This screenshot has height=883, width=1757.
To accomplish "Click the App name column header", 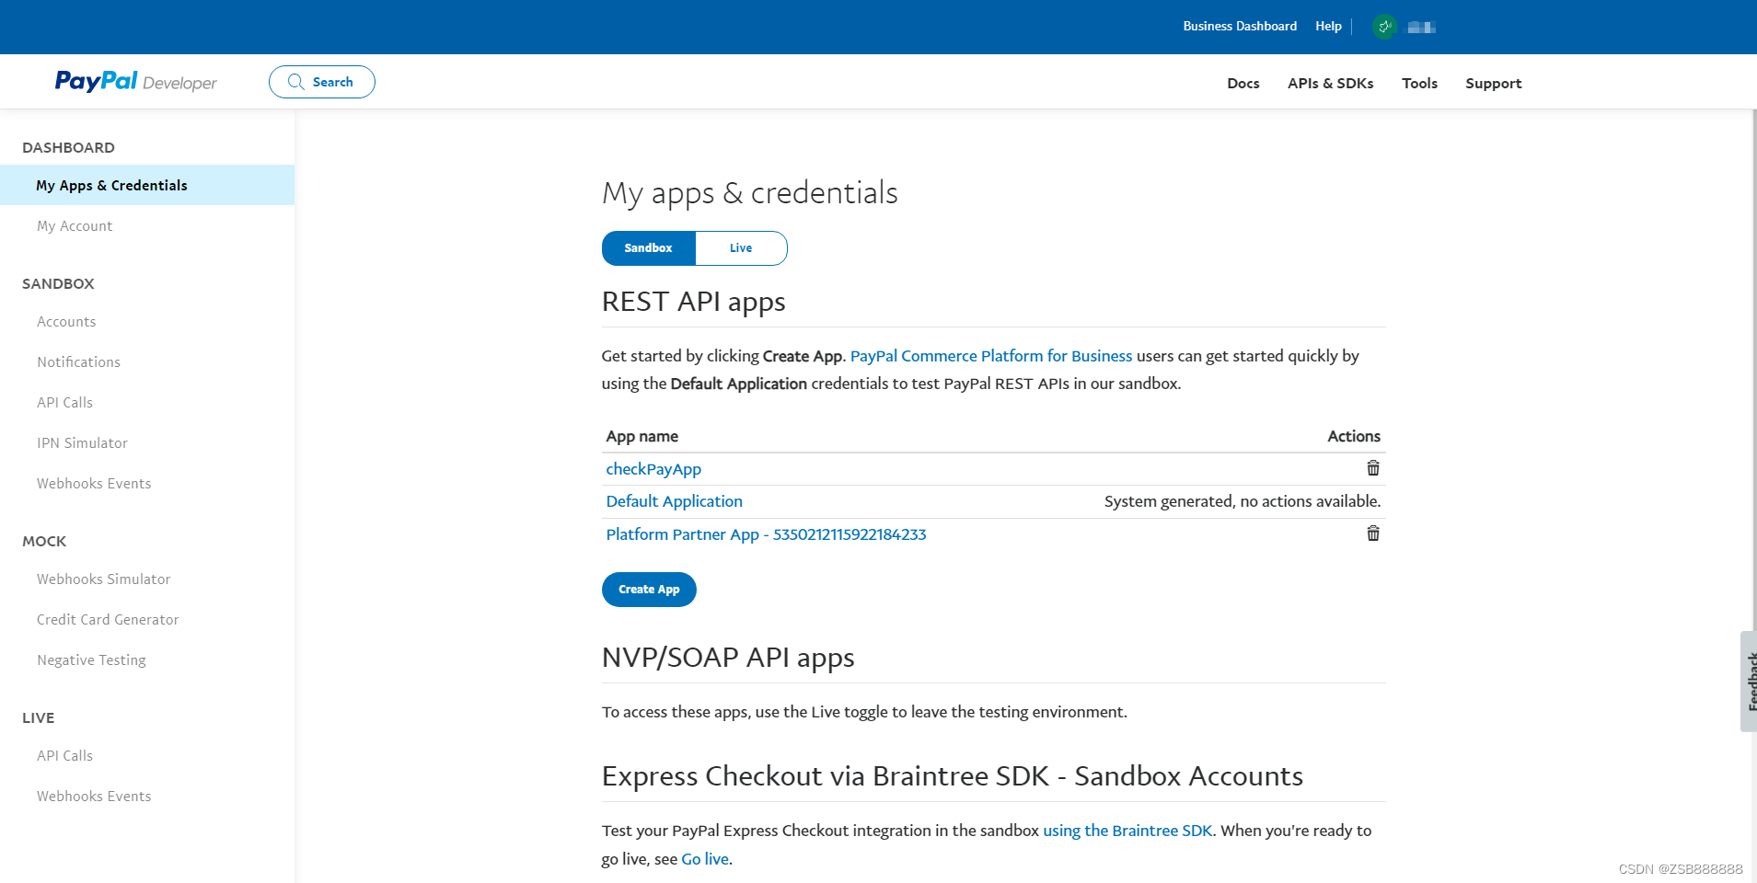I will pyautogui.click(x=642, y=436).
